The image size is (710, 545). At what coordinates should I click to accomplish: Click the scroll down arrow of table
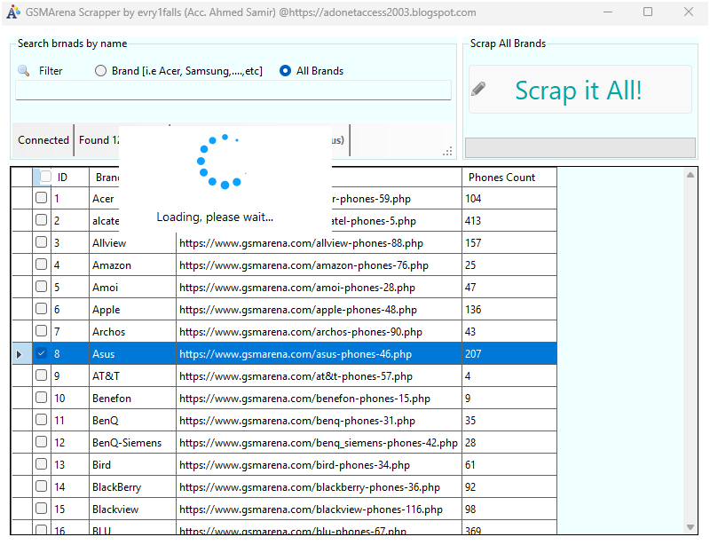[x=690, y=527]
